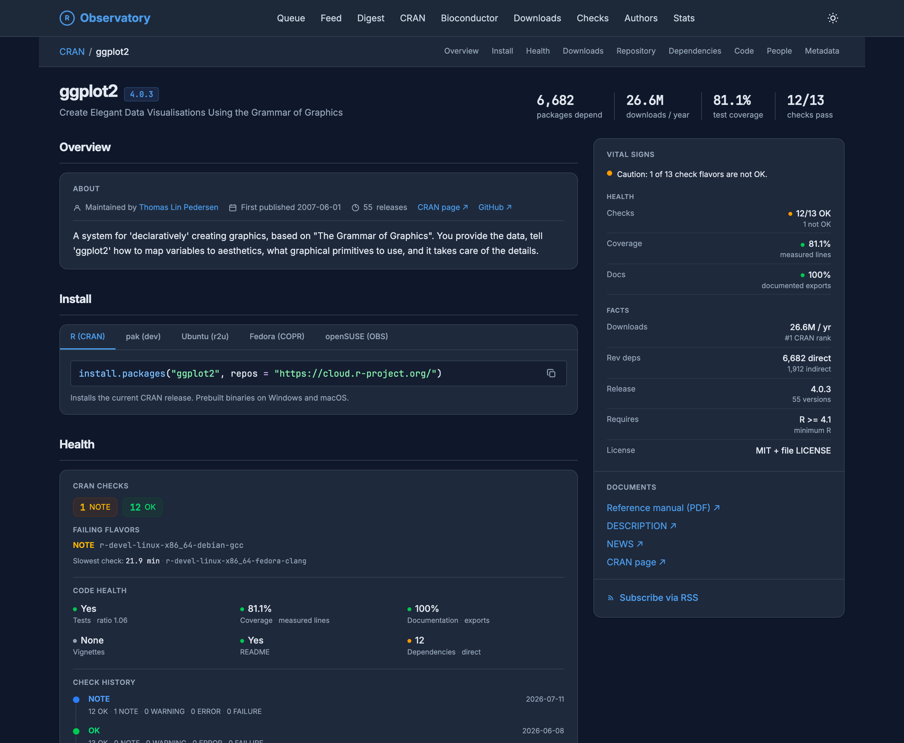Click the RSS feed icon
904x743 pixels.
click(x=611, y=598)
